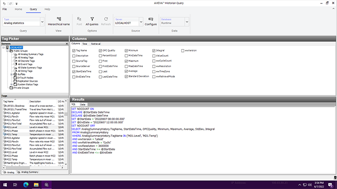Open the Retrieval tab in Columns
The width and height of the screenshot is (337, 189).
pyautogui.click(x=95, y=43)
